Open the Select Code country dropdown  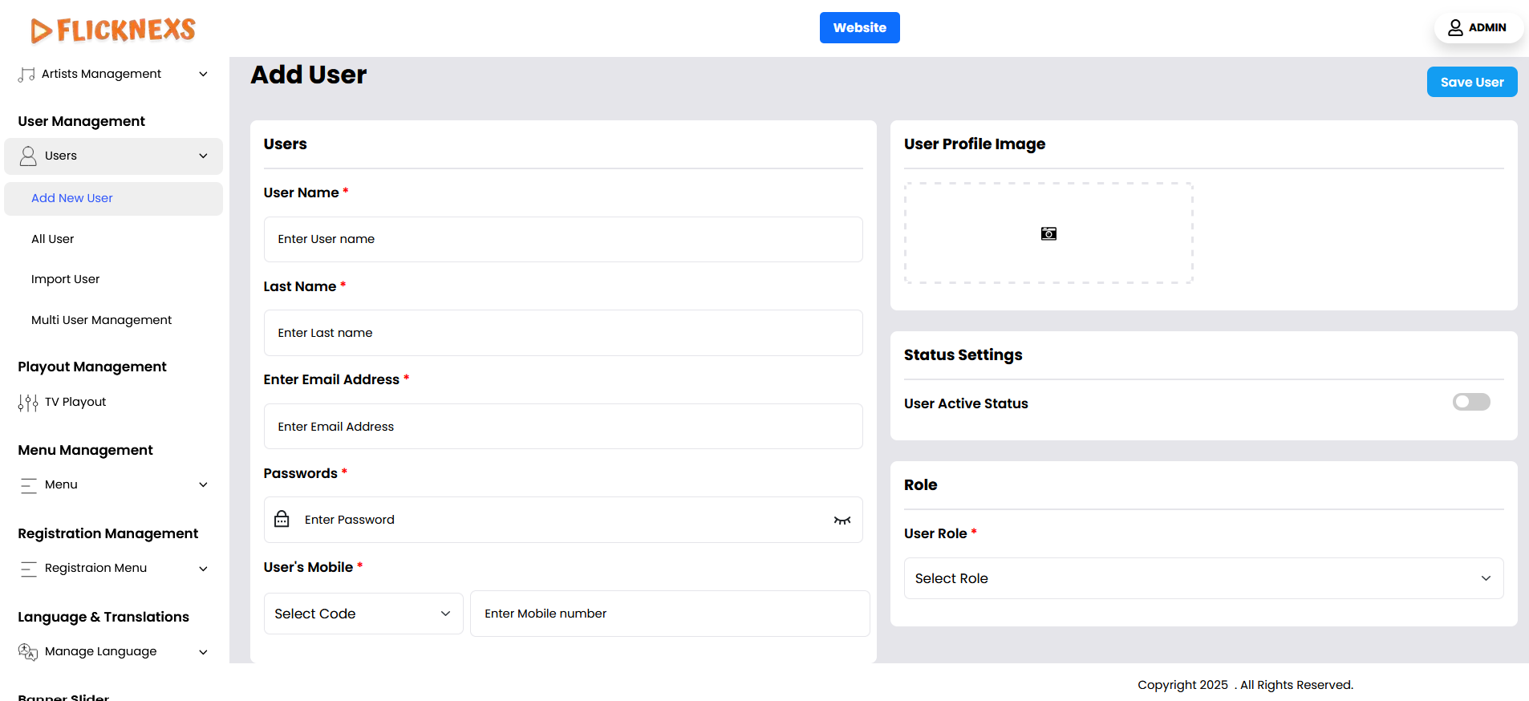[363, 614]
